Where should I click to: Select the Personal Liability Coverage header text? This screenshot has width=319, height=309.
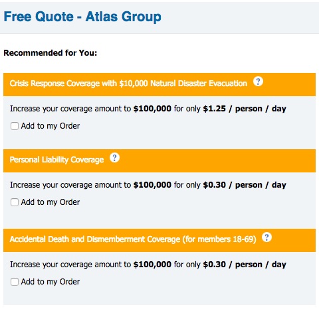pos(56,160)
